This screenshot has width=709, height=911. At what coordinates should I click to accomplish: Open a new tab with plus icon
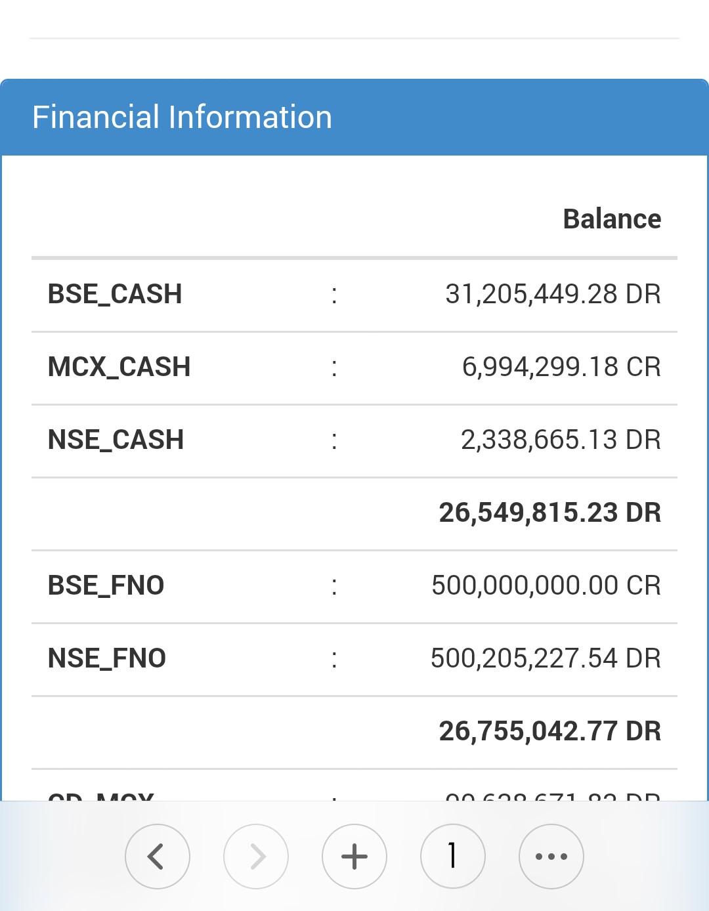coord(354,857)
